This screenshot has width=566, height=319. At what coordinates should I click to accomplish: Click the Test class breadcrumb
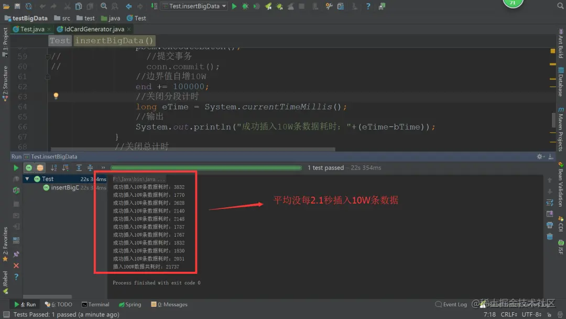click(x=136, y=18)
